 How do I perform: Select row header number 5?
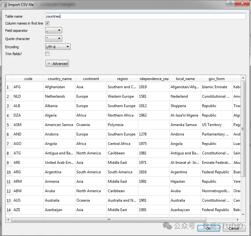point(9,125)
